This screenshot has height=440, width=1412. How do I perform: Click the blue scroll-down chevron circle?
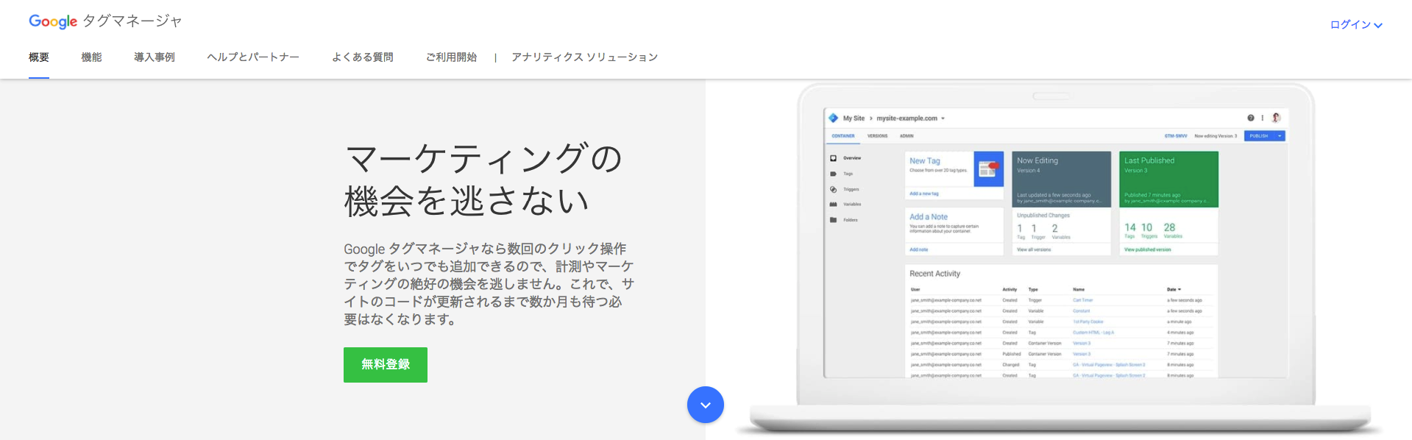tap(706, 405)
